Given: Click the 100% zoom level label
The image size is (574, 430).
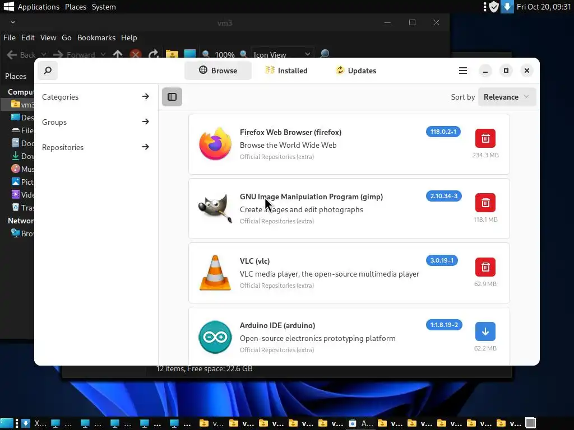Looking at the screenshot, I should click(225, 55).
